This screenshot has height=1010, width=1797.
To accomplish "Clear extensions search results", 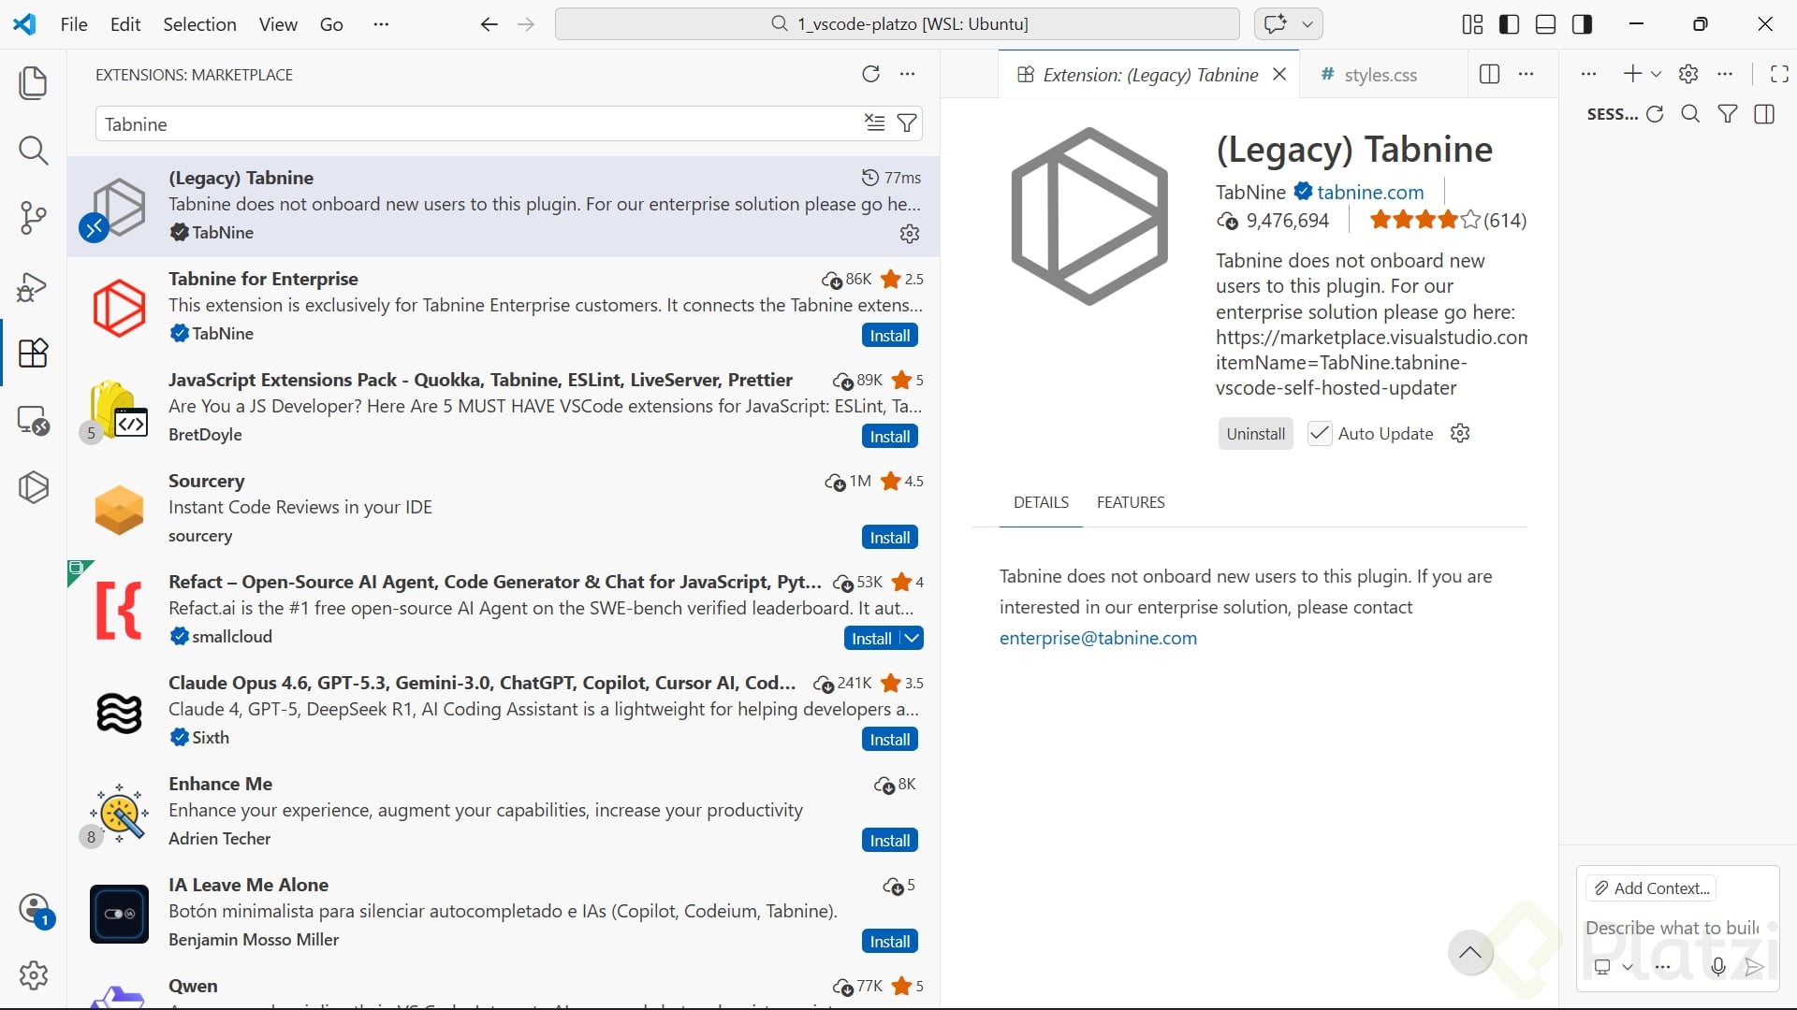I will [874, 123].
